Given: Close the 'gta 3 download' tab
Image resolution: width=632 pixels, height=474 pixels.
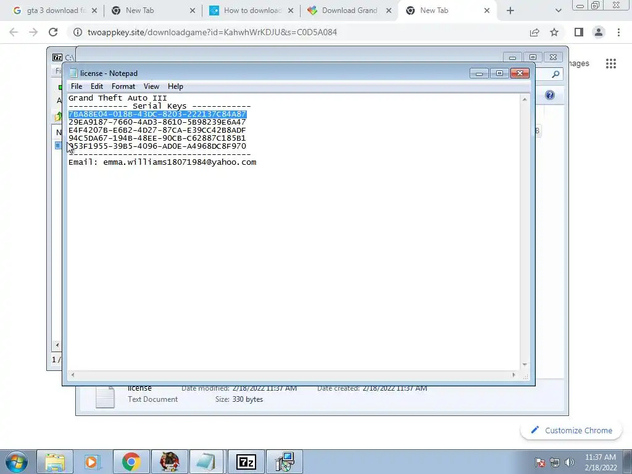Looking at the screenshot, I should (x=94, y=10).
